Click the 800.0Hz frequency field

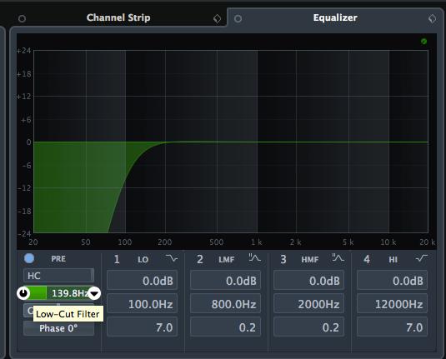(x=226, y=304)
